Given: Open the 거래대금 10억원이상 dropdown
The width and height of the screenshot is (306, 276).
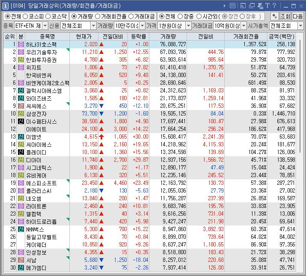Looking at the screenshot, I should point(244,26).
